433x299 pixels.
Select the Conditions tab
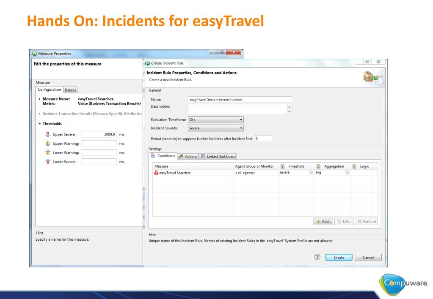(163, 156)
